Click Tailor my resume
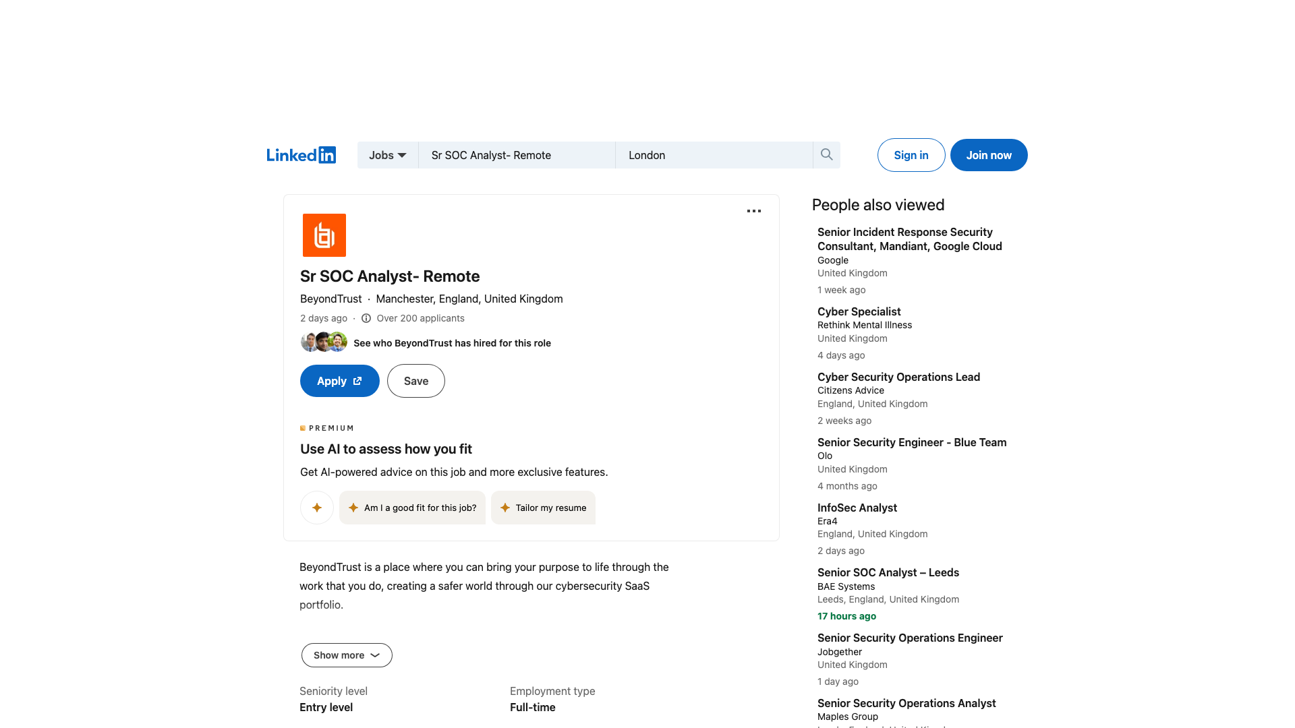The image size is (1295, 728). pyautogui.click(x=543, y=508)
